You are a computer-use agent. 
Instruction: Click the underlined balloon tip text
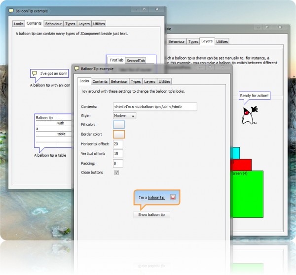pos(156,198)
